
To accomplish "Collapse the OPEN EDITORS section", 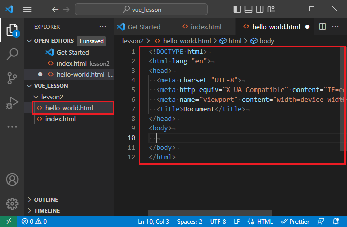I will point(29,41).
